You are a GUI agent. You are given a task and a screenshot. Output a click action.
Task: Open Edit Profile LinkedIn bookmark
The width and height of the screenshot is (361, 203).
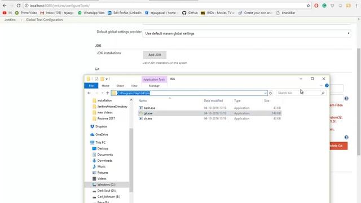tap(125, 13)
